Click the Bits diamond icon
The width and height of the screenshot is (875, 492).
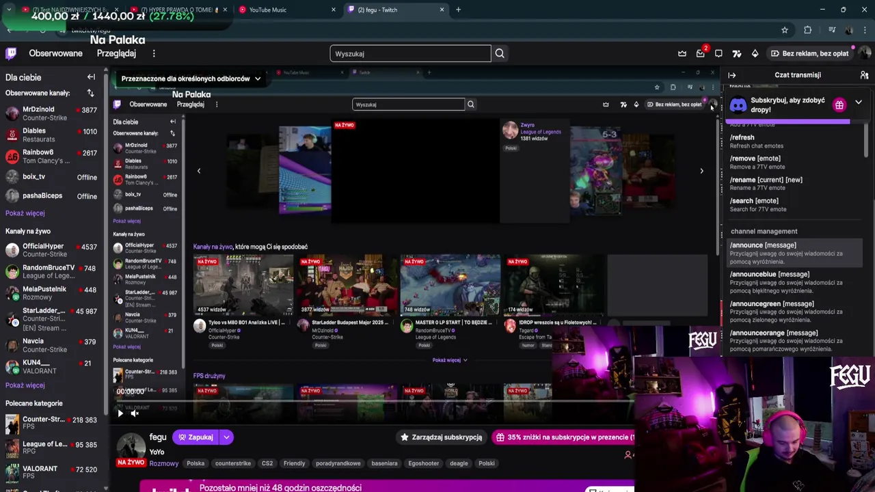(x=755, y=53)
